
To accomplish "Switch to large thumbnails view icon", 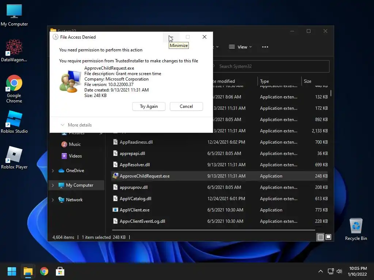I will point(328,237).
